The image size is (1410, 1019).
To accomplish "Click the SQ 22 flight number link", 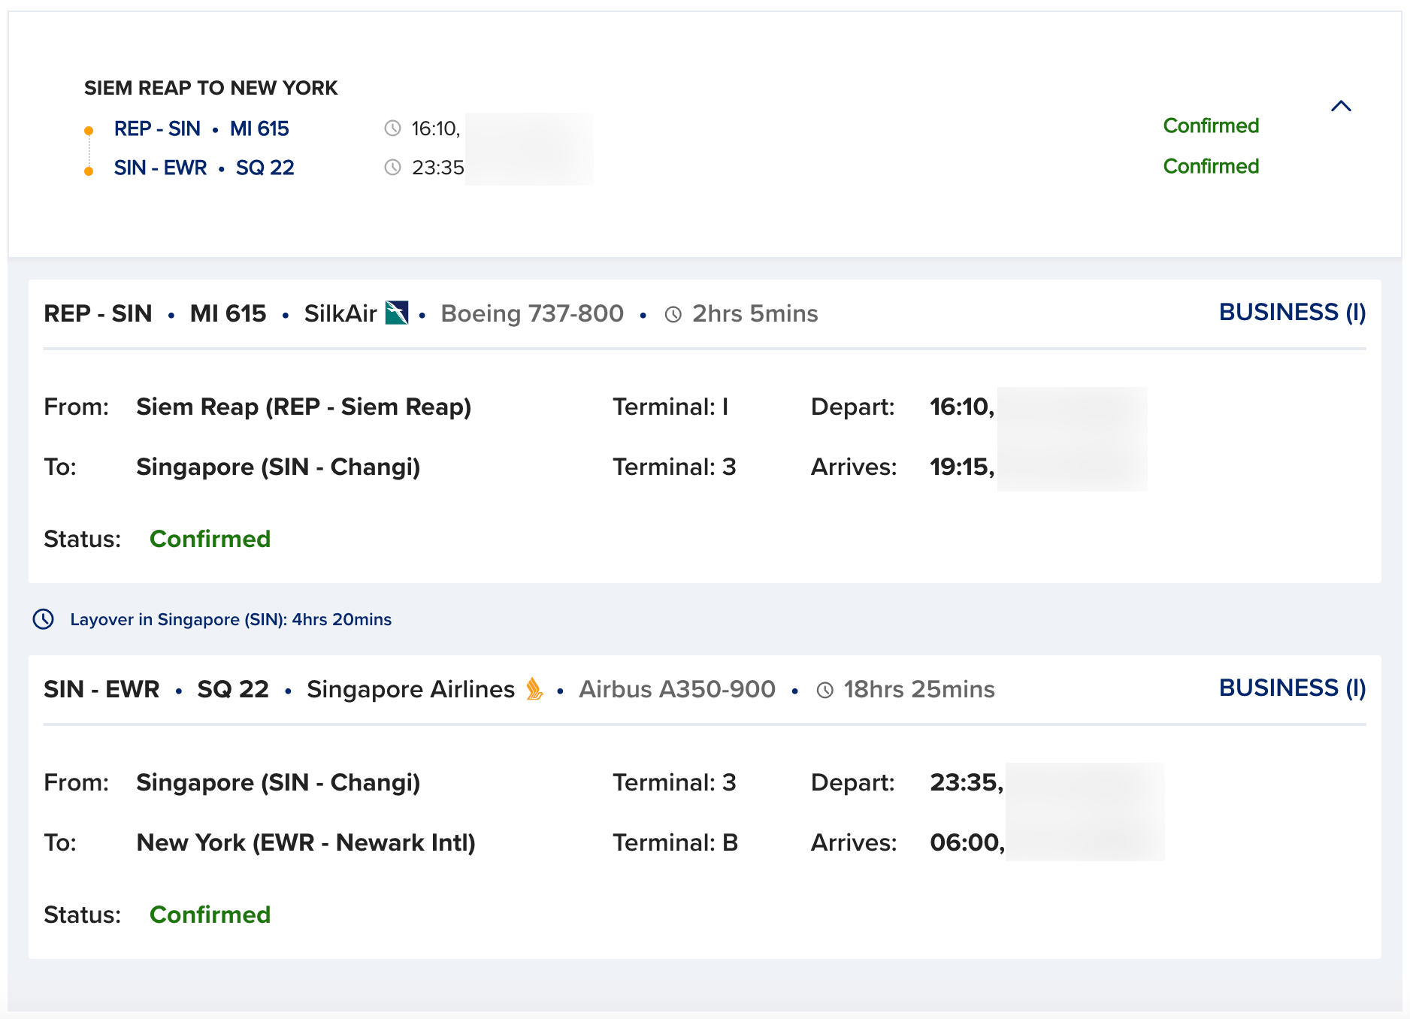I will click(x=265, y=168).
